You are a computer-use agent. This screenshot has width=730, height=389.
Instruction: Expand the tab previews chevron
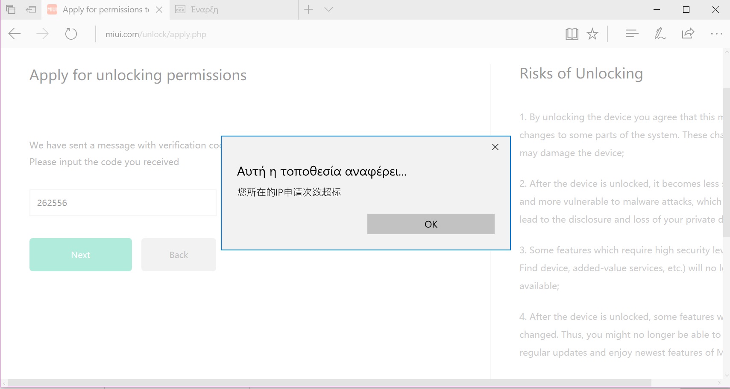[328, 9]
